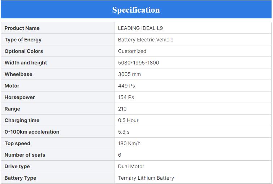Select the Ternary Lithium Battery text
This screenshot has height=184, width=273.
[146, 178]
